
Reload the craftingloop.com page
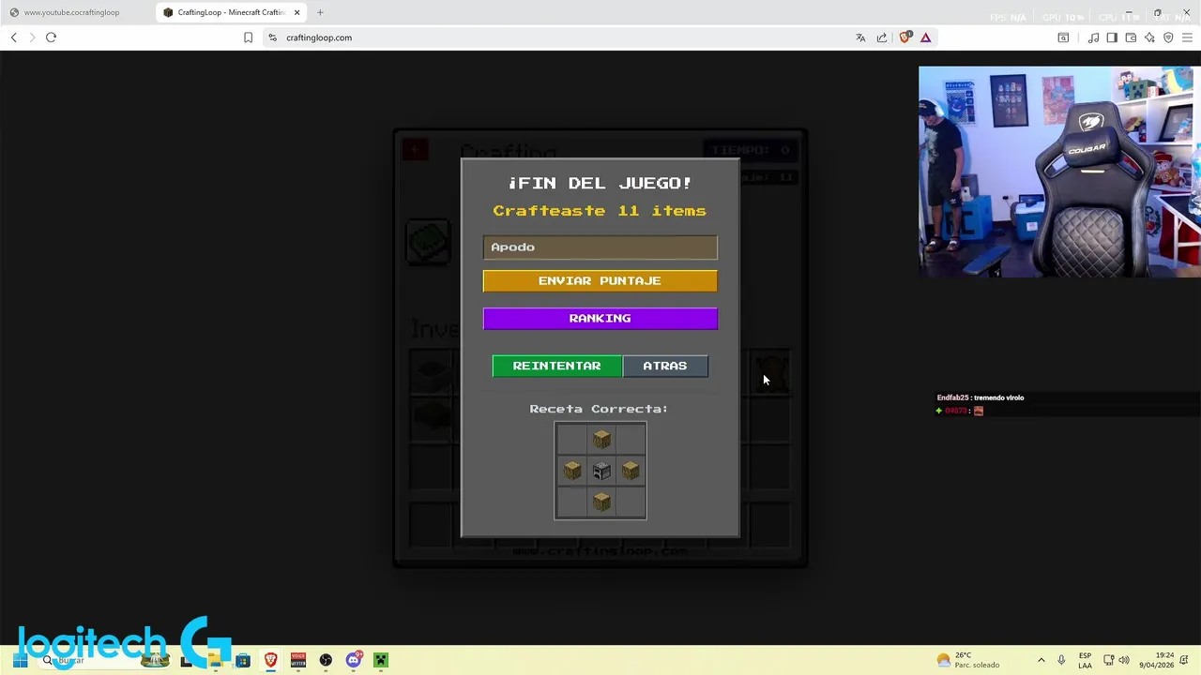coord(51,37)
